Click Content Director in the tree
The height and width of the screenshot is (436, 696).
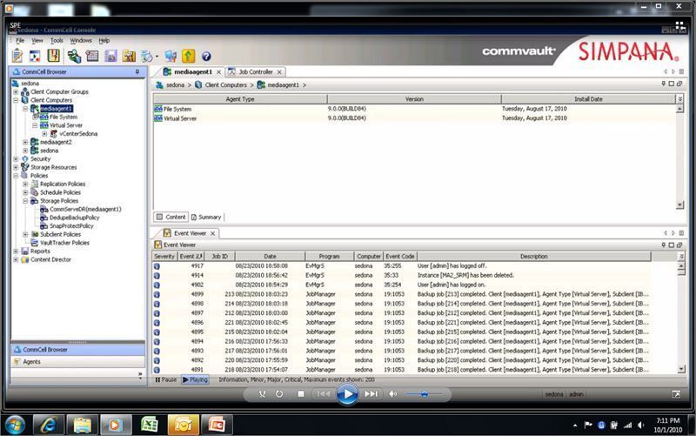pyautogui.click(x=50, y=259)
